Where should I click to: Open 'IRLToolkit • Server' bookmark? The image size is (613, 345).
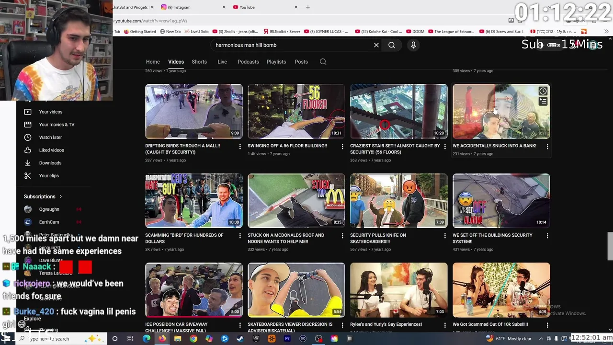[282, 32]
